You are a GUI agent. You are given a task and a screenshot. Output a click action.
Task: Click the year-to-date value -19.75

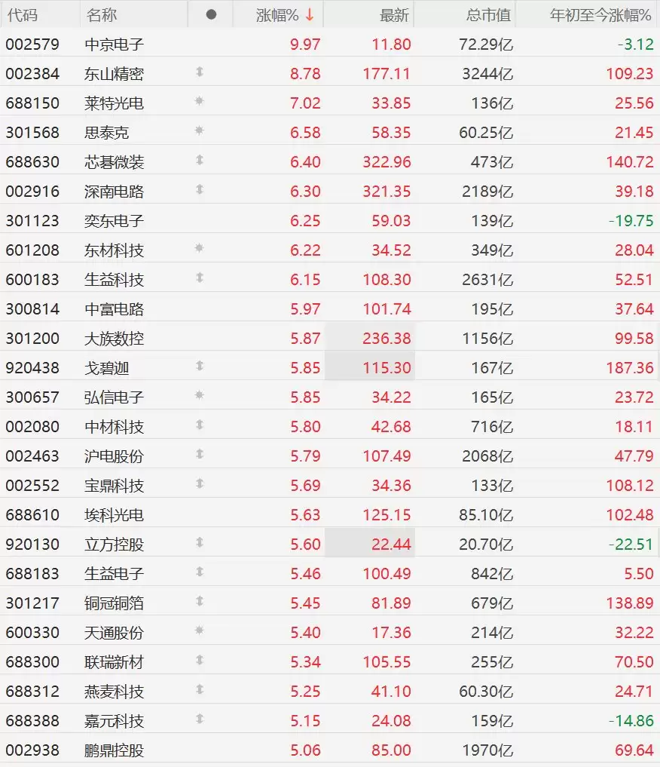pyautogui.click(x=631, y=221)
